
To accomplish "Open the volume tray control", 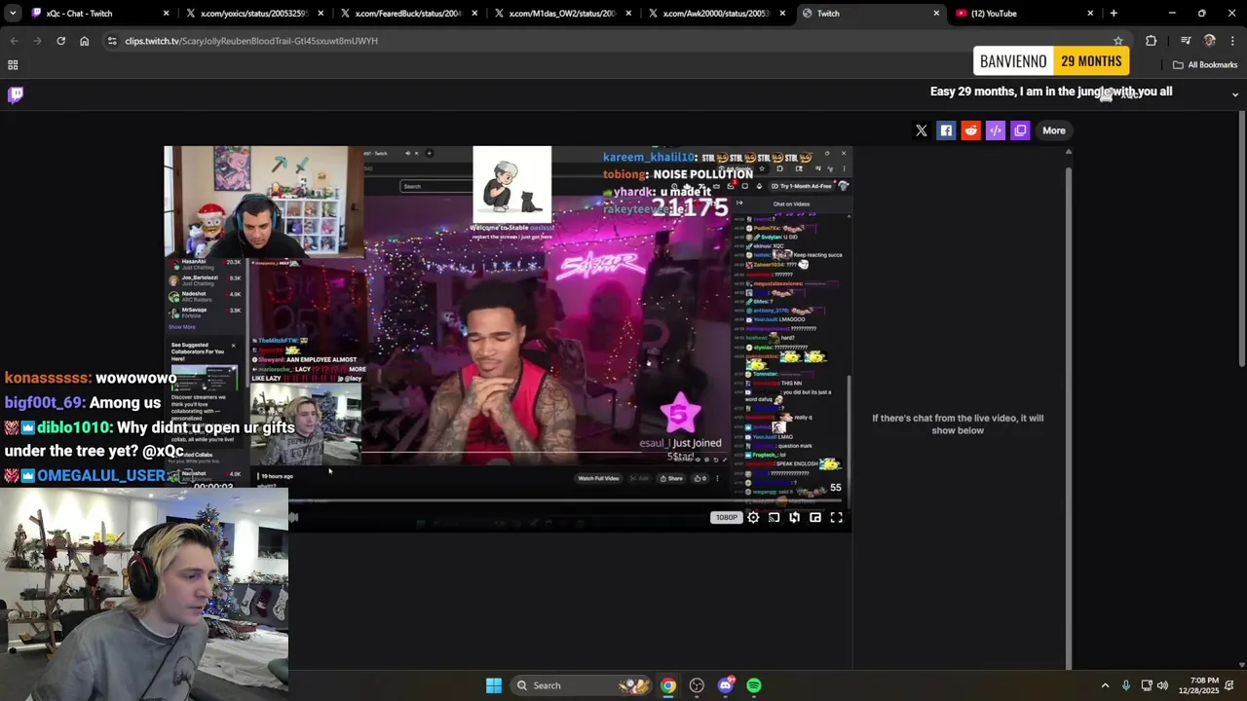I will tap(1162, 685).
